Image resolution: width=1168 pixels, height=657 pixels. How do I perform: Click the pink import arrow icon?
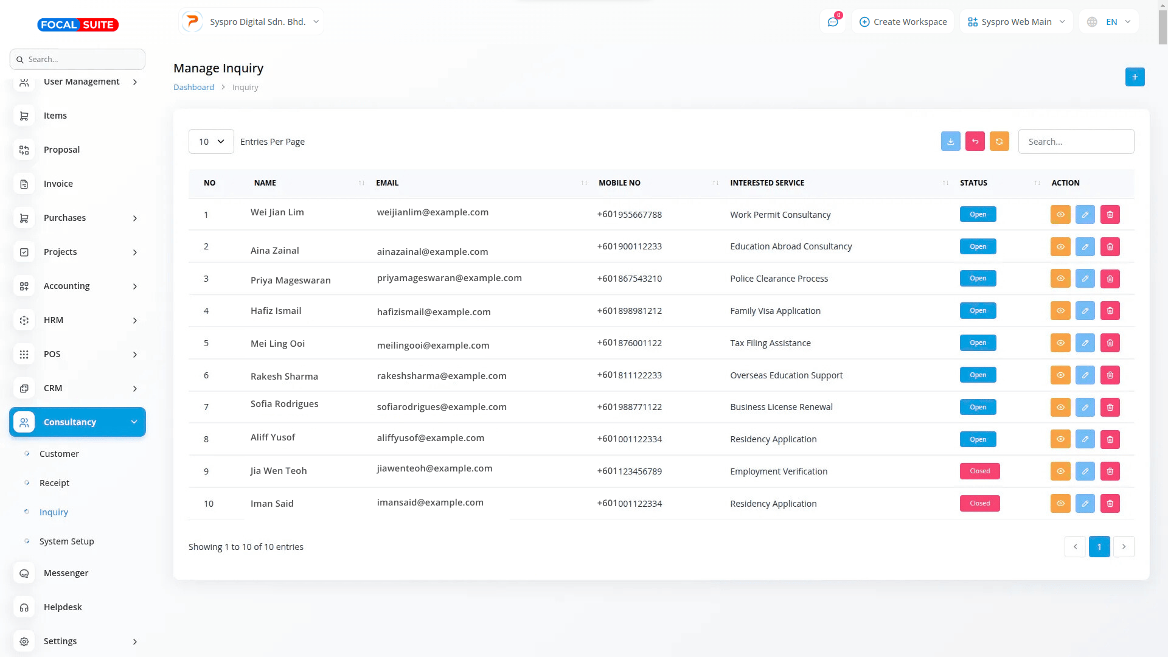point(975,141)
